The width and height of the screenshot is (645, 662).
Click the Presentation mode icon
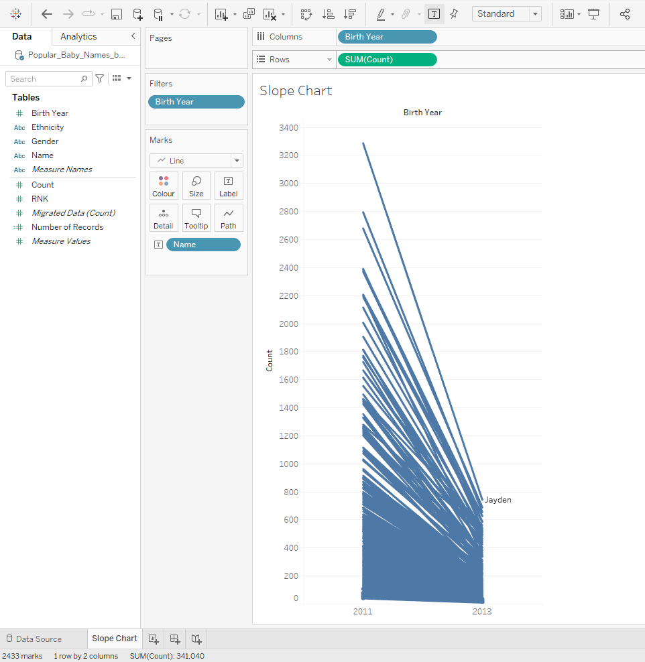coord(593,14)
